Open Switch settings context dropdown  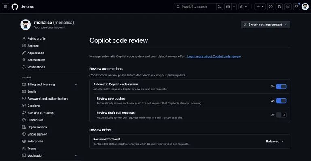point(265,25)
